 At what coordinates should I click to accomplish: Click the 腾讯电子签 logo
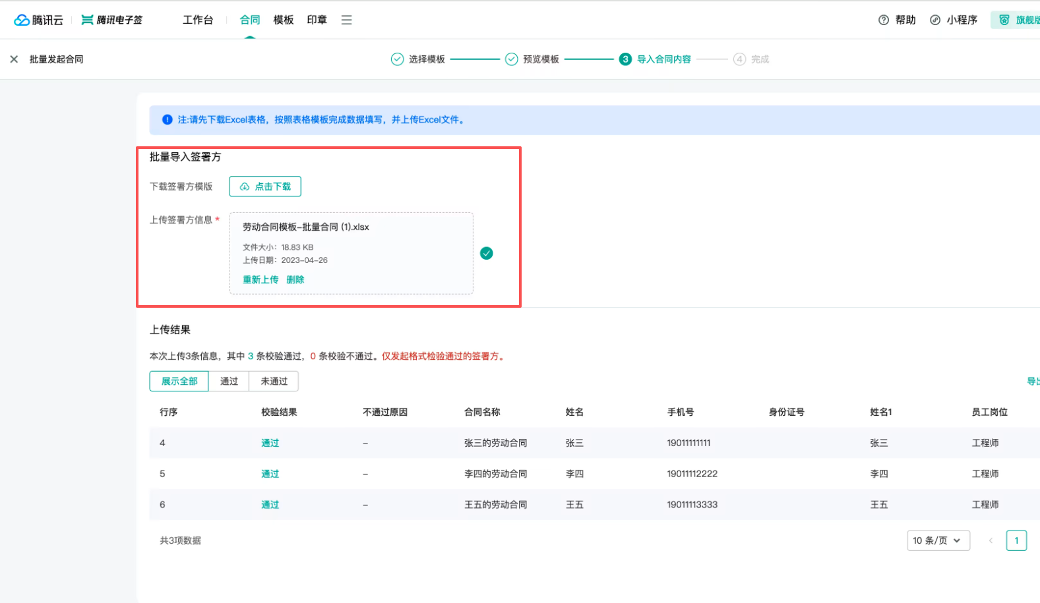click(111, 20)
